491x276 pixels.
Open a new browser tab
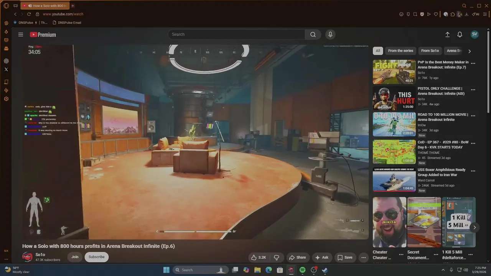[73, 6]
